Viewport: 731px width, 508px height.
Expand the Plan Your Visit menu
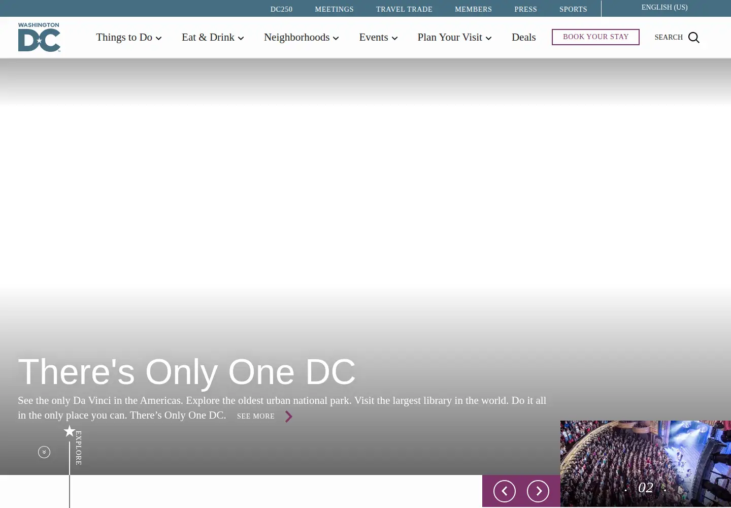[455, 38]
